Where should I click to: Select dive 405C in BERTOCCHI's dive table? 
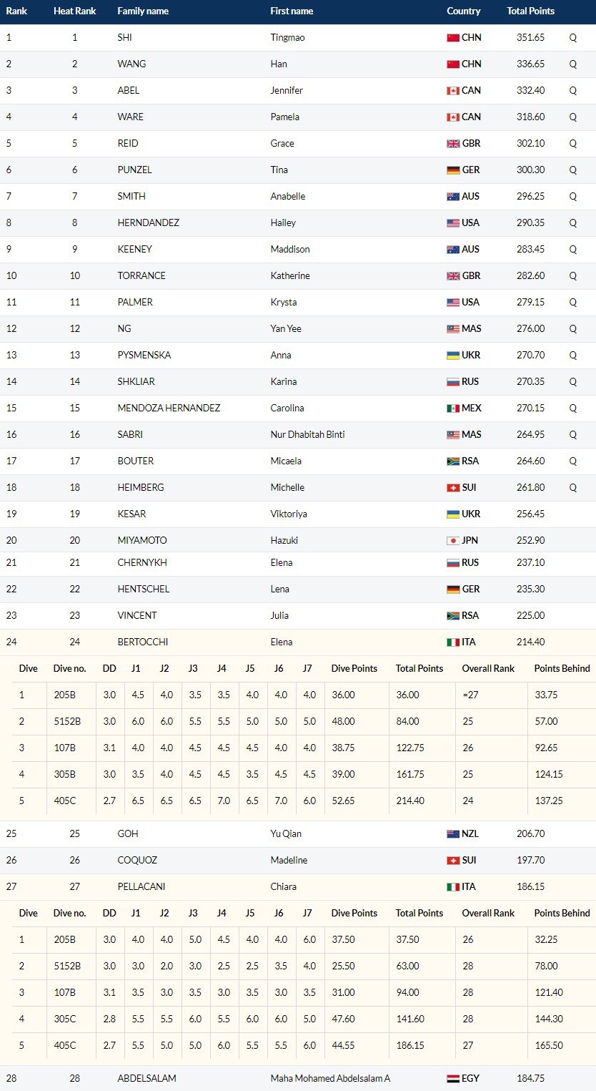point(64,801)
